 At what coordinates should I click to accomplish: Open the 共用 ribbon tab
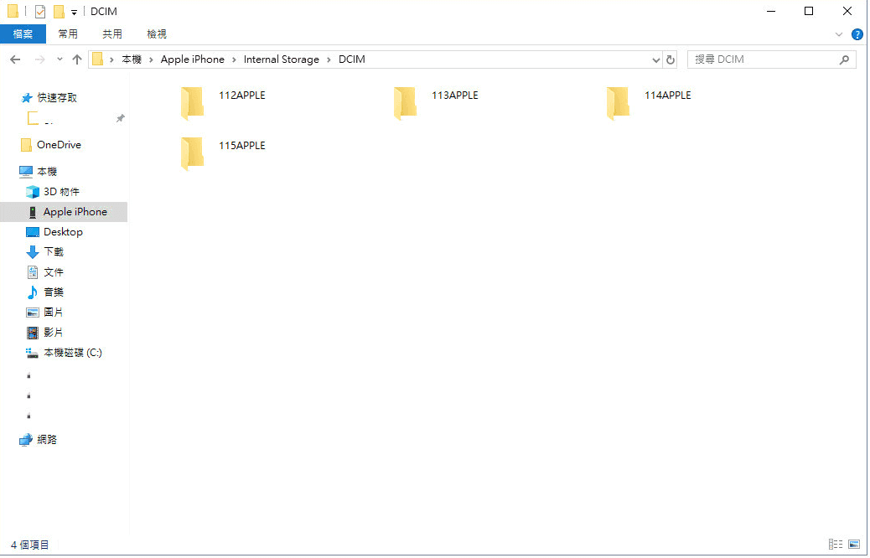pyautogui.click(x=112, y=34)
